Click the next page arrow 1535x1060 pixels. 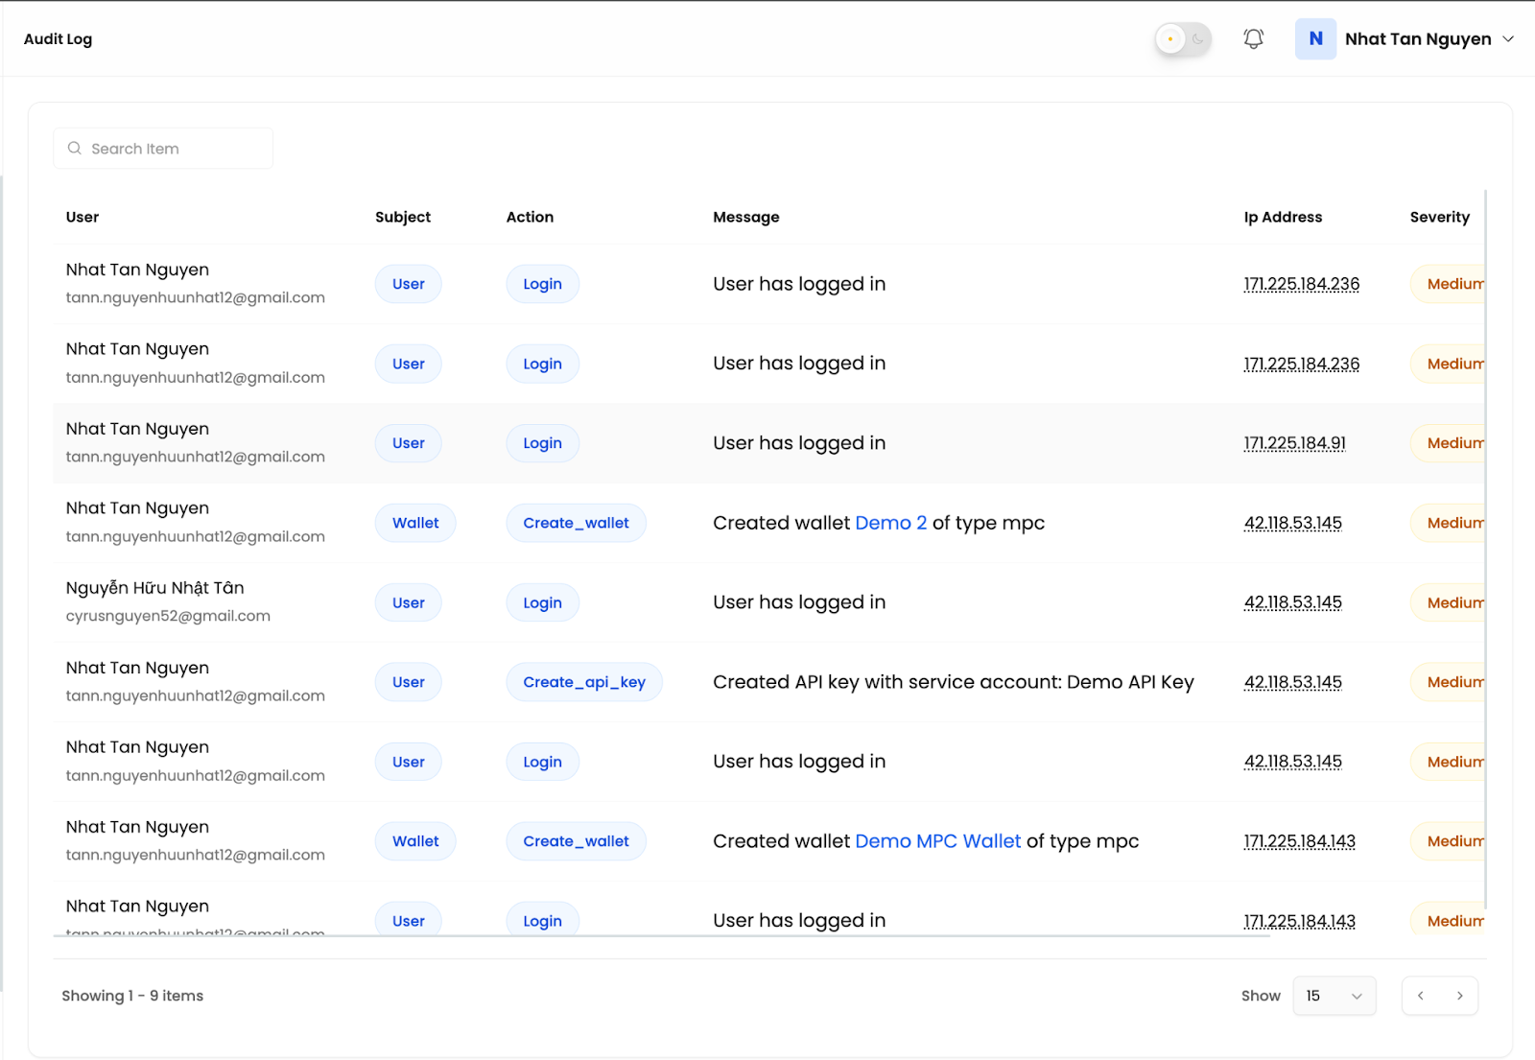(1459, 996)
